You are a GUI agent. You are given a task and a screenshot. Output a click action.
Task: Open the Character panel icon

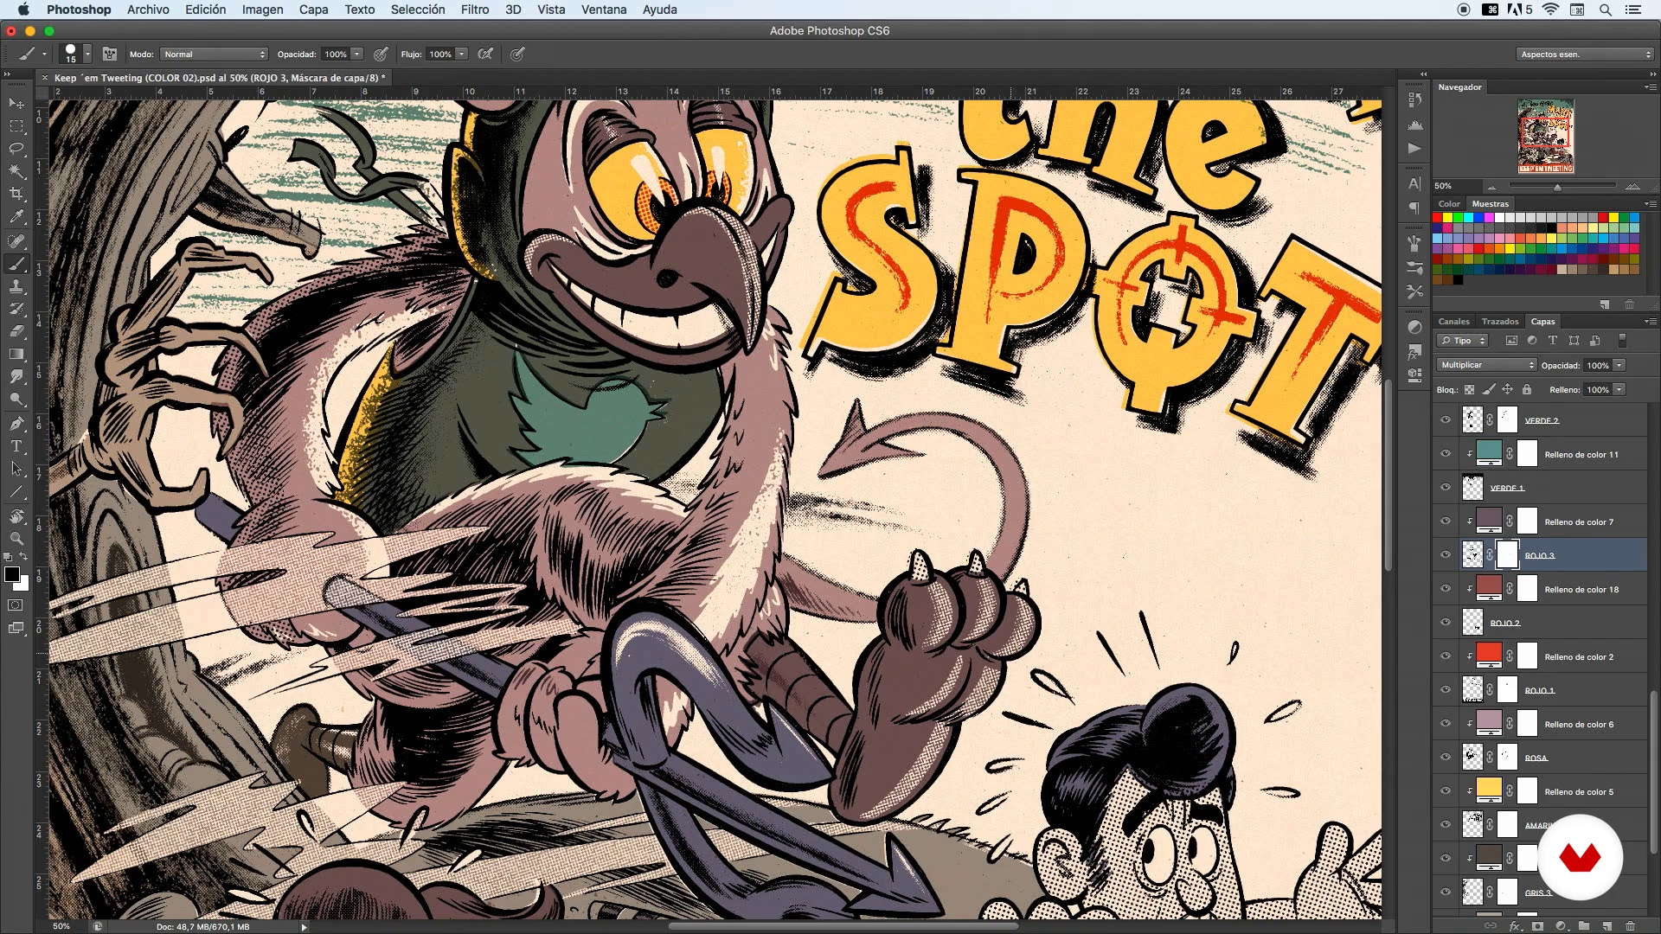pos(1414,183)
